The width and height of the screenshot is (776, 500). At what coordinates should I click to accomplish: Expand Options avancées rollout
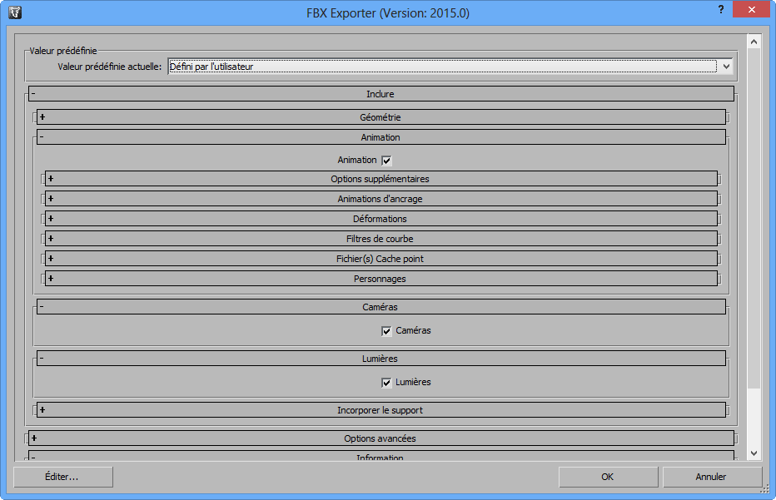[x=381, y=438]
